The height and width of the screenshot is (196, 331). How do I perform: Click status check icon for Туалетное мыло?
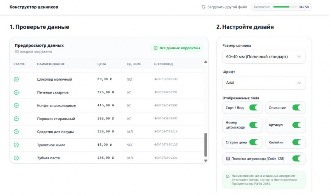(x=16, y=145)
